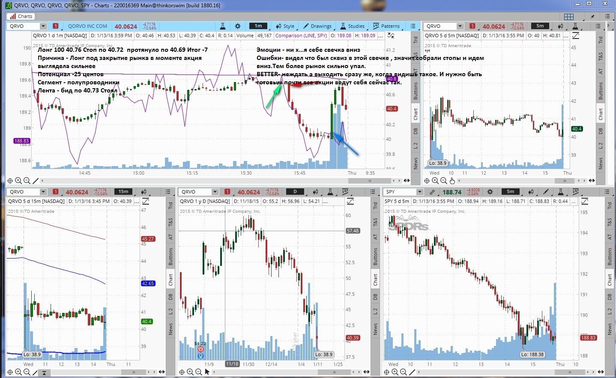Image resolution: width=616 pixels, height=378 pixels.
Task: Open the gear settings in SPY chart toolbar
Action: pyautogui.click(x=490, y=192)
